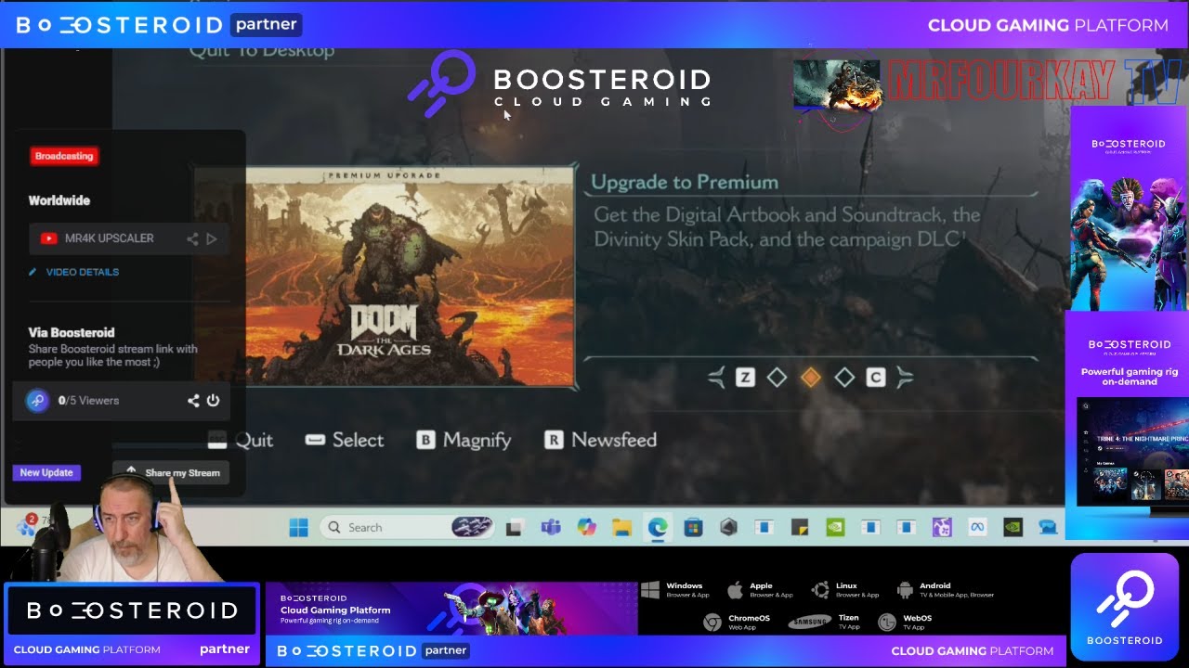Click the share icon beside MR4K UPSCALER
The height and width of the screenshot is (668, 1189).
coord(192,238)
